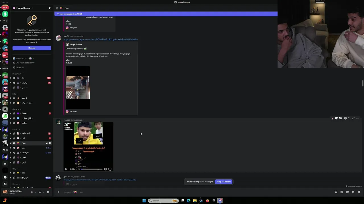This screenshot has height=204, width=364.
Task: Click forward arrow on Manal's message
Action: pyautogui.click(x=353, y=118)
